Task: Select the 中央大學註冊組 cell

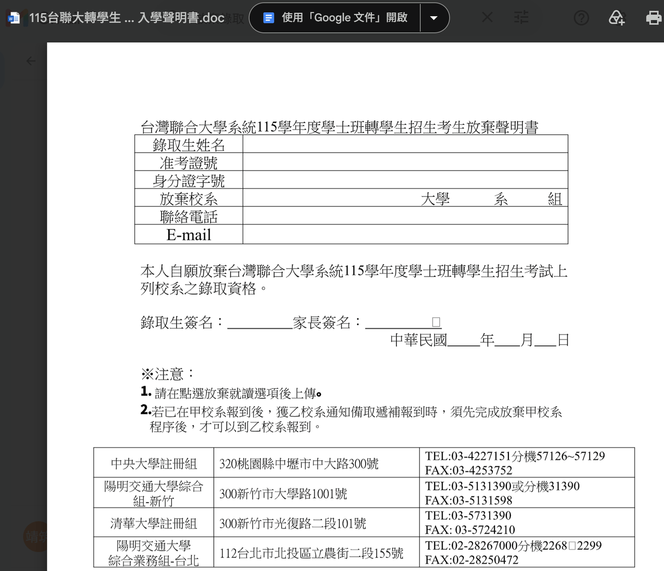Action: 154,463
